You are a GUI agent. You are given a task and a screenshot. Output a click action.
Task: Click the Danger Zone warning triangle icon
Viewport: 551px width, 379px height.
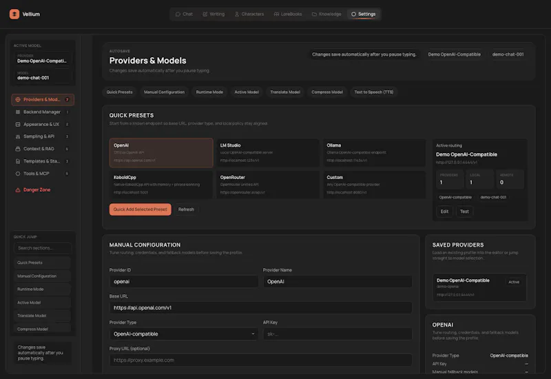tap(18, 190)
